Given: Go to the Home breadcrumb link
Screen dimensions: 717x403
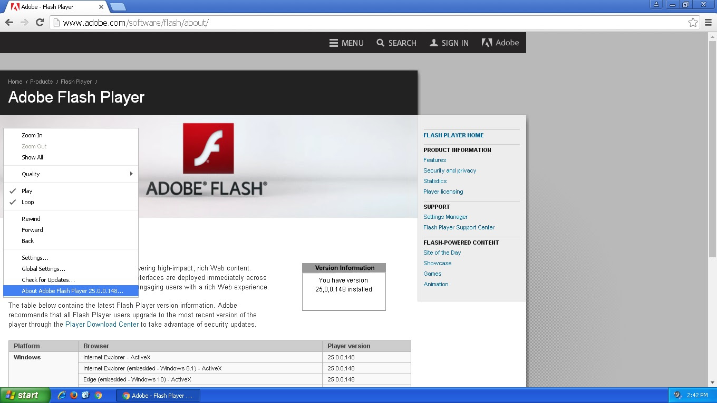Looking at the screenshot, I should pos(15,82).
